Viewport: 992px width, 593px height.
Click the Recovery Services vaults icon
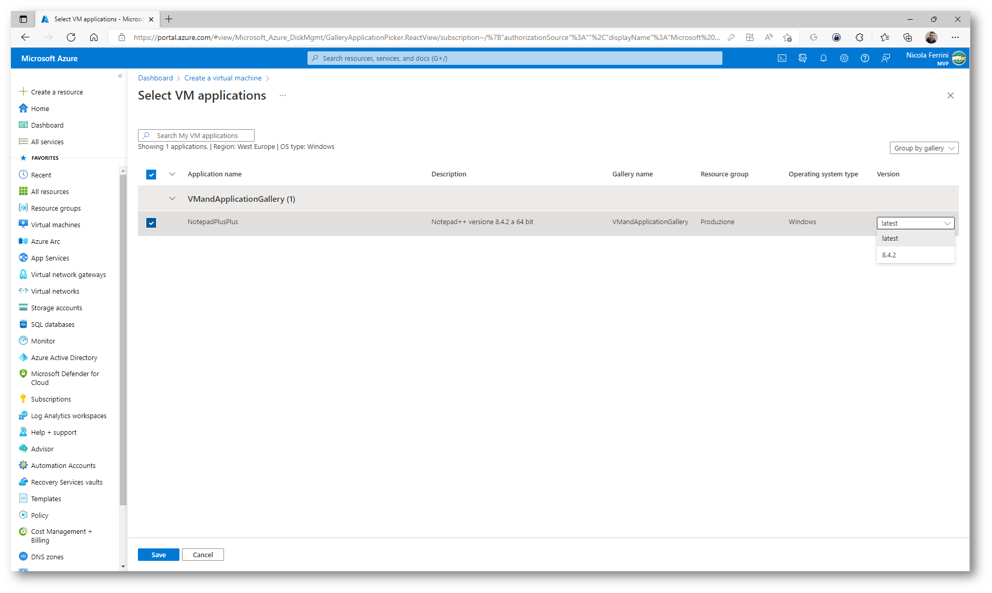point(23,481)
